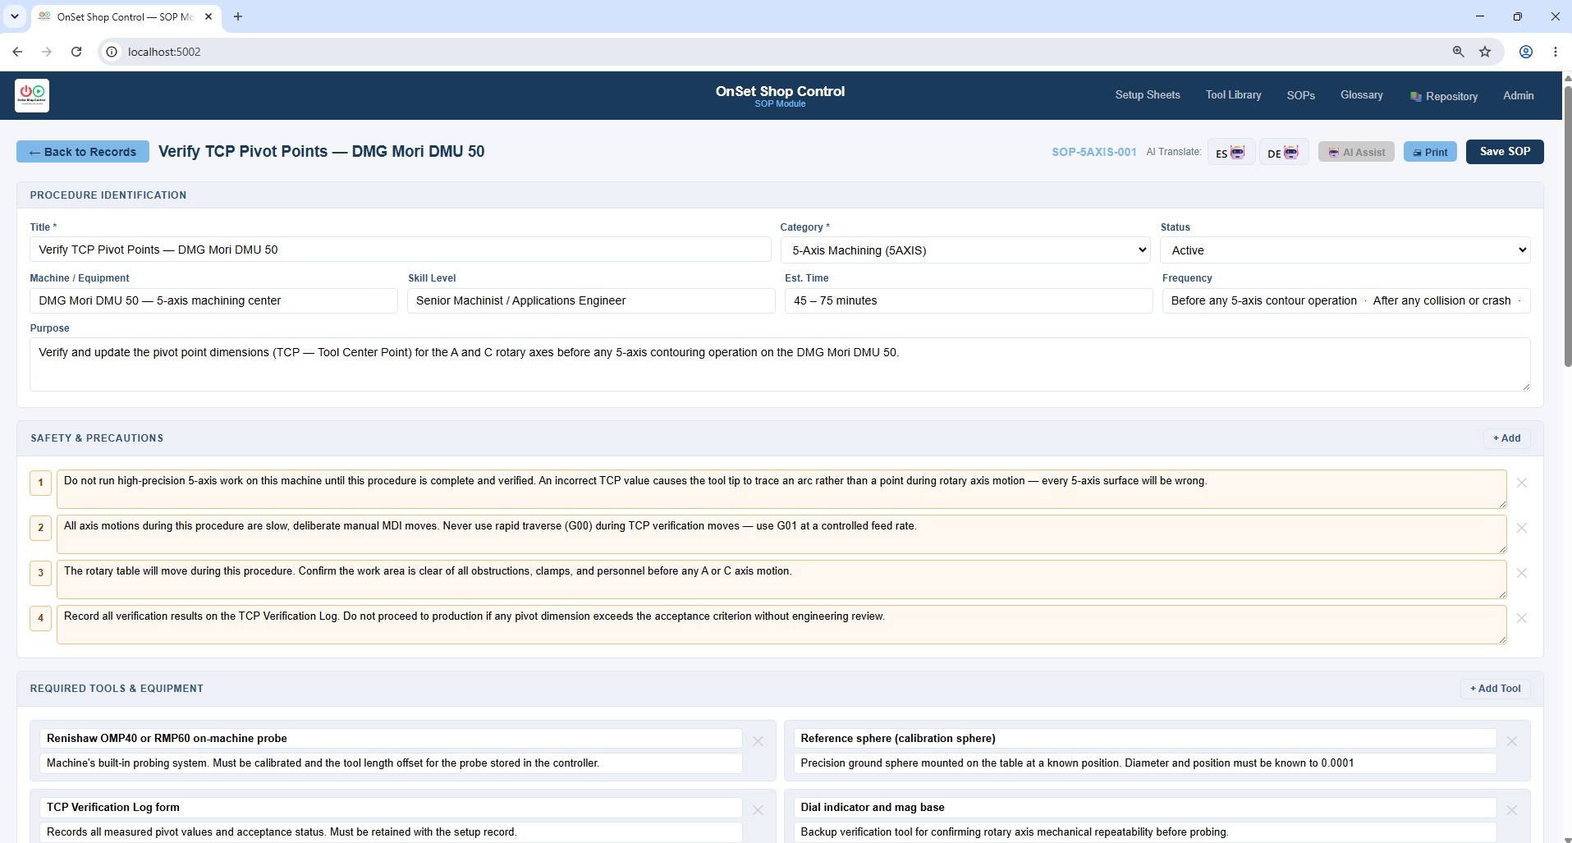The height and width of the screenshot is (843, 1572).
Task: Translate SOP to German with DE button
Action: [1283, 152]
